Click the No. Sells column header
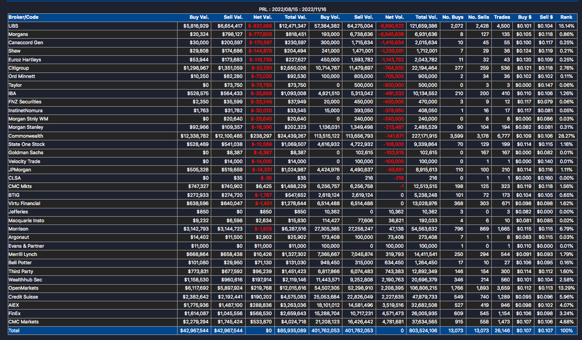The height and width of the screenshot is (340, 582). click(x=479, y=17)
